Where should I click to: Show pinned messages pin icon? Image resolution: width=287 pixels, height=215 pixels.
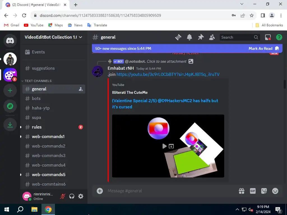point(201,37)
